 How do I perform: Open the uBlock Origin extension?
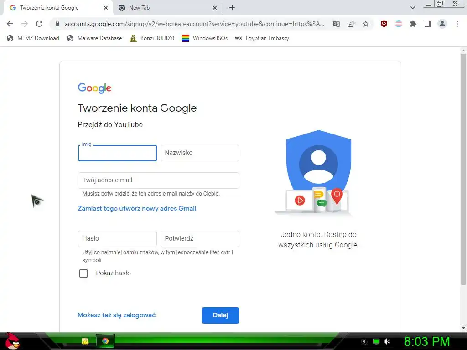coord(384,24)
